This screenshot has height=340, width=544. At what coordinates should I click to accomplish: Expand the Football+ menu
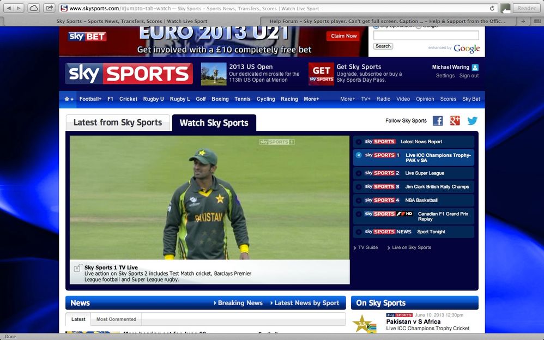click(x=90, y=99)
